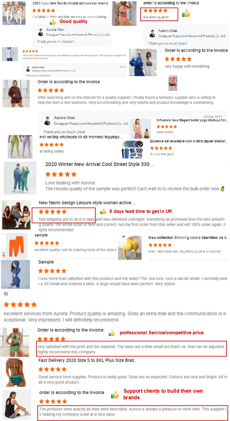Click thumbs-up icon beside 'Good quality'
The image size is (230, 421).
pos(53,22)
